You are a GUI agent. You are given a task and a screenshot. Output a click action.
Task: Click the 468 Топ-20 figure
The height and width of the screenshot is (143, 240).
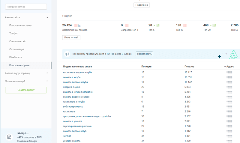[x=206, y=25]
